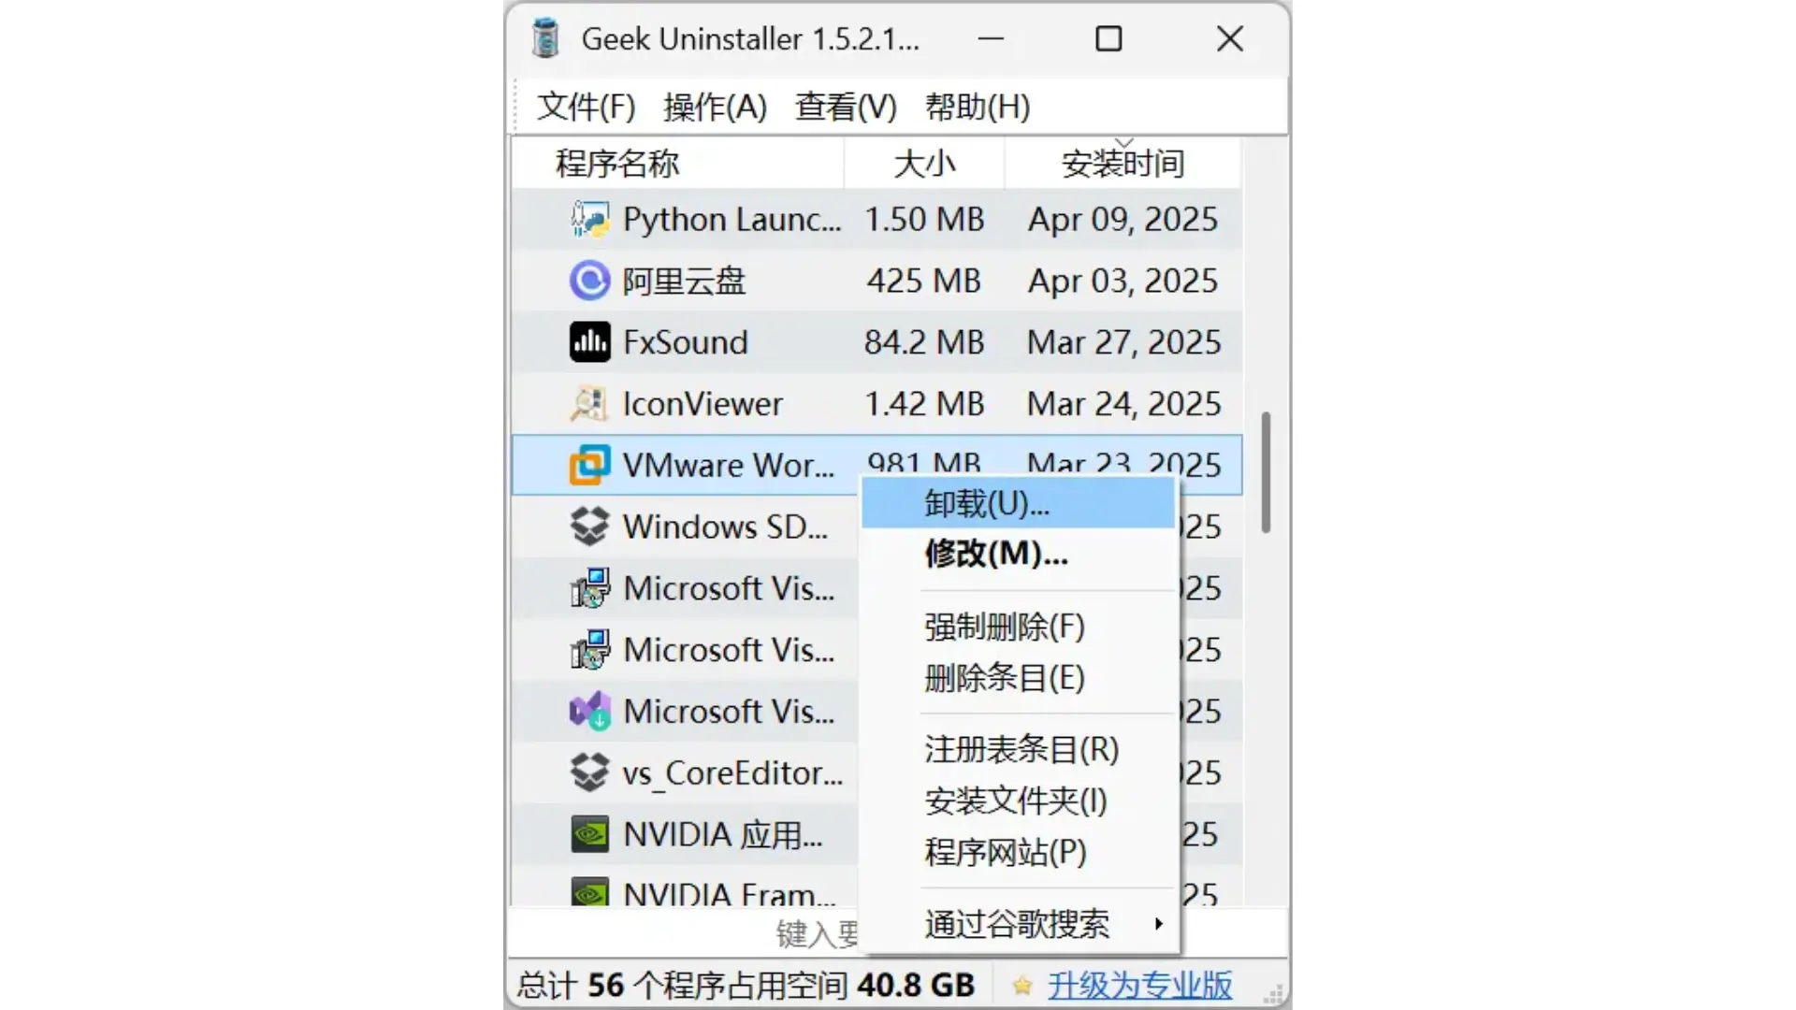The image size is (1796, 1010).
Task: Click the vs_CoreEditor package icon
Action: click(x=589, y=772)
